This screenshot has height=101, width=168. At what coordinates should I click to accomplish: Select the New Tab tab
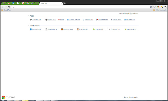(51, 3)
